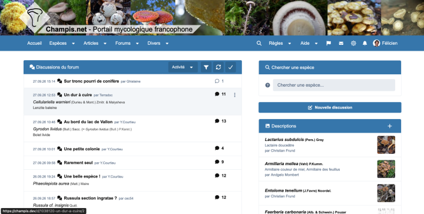Open Faerberia carbonaria description

(x=285, y=212)
